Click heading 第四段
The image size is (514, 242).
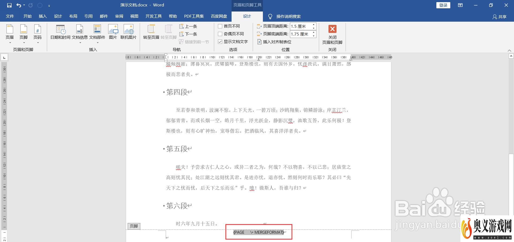pyautogui.click(x=177, y=92)
